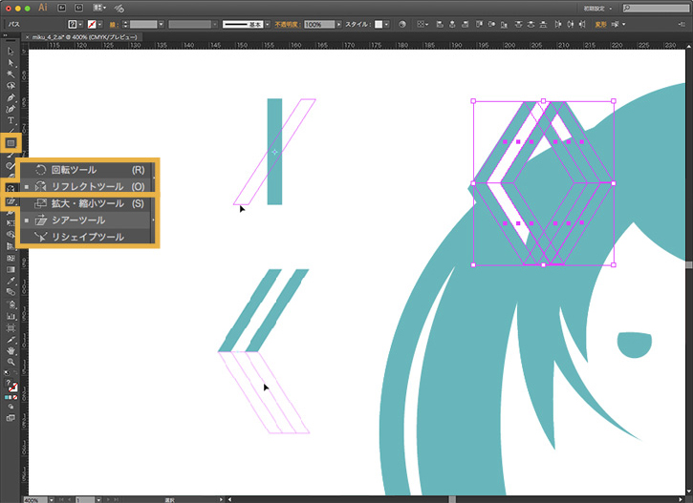Select the Pen tool
693x503 pixels.
(x=11, y=97)
